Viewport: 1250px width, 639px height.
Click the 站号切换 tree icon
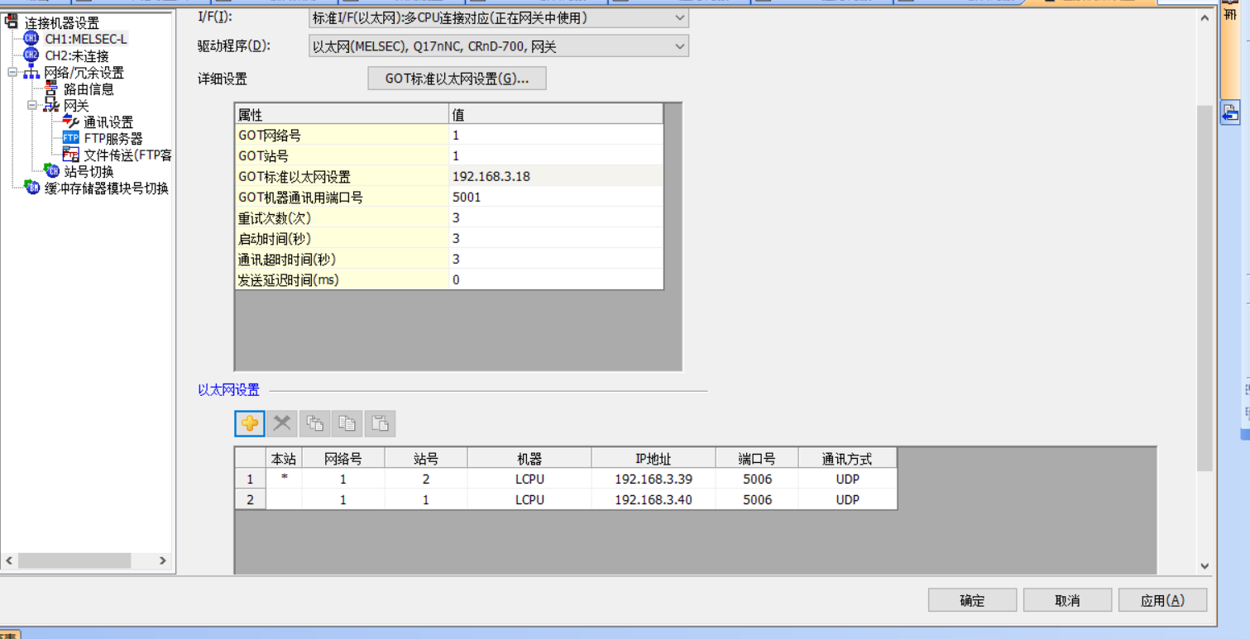pos(53,171)
